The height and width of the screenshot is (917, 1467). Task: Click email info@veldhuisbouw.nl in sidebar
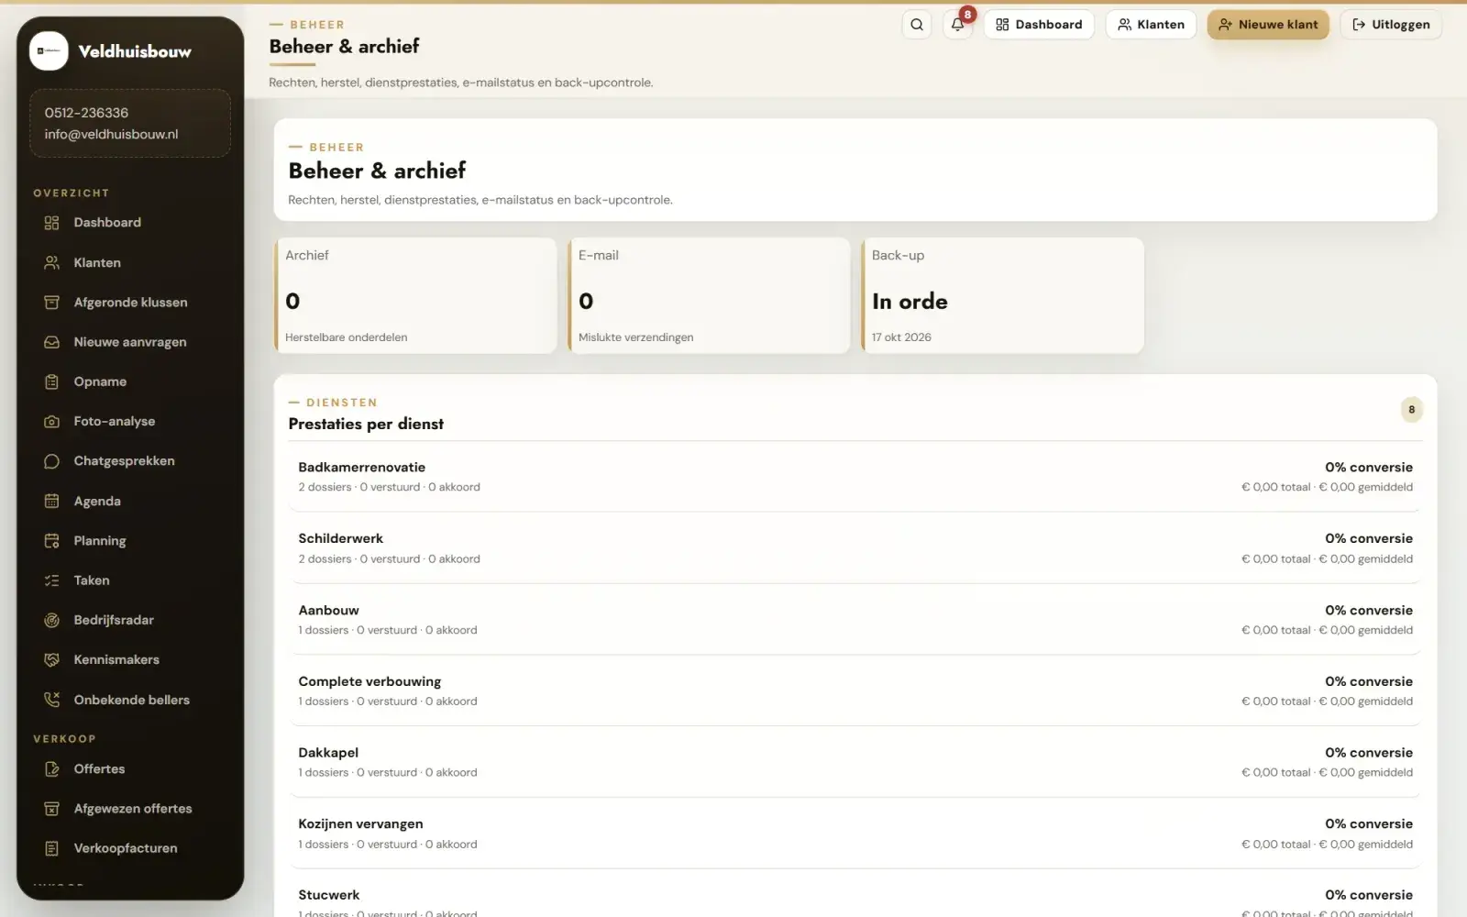pyautogui.click(x=111, y=134)
